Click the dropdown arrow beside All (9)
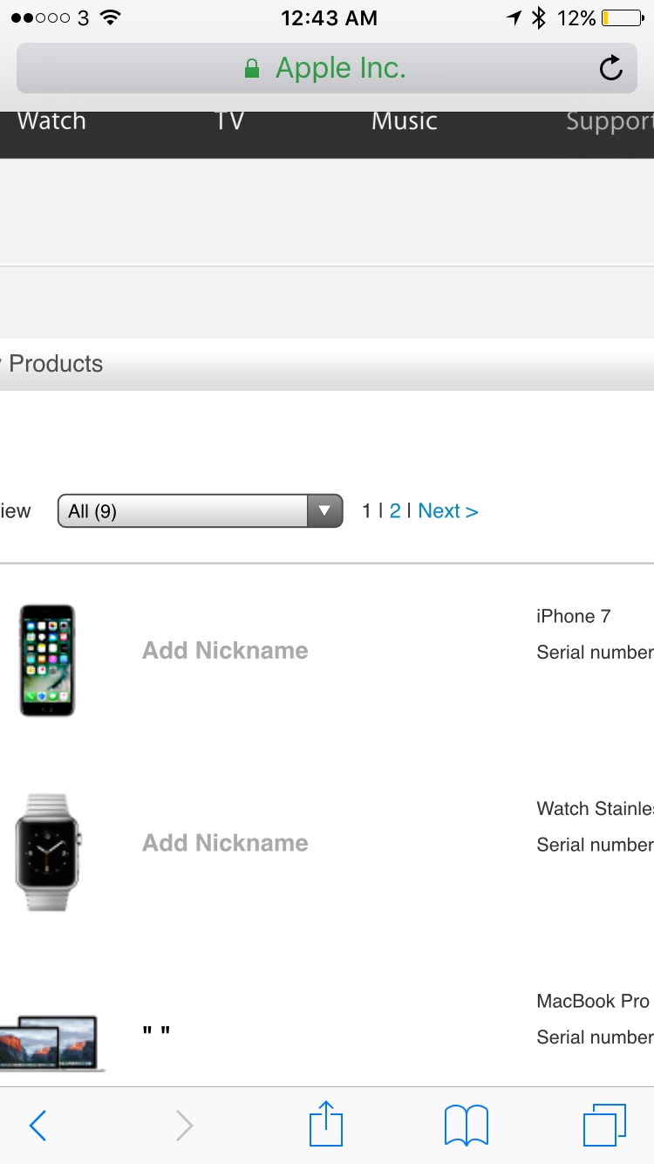 pyautogui.click(x=324, y=510)
